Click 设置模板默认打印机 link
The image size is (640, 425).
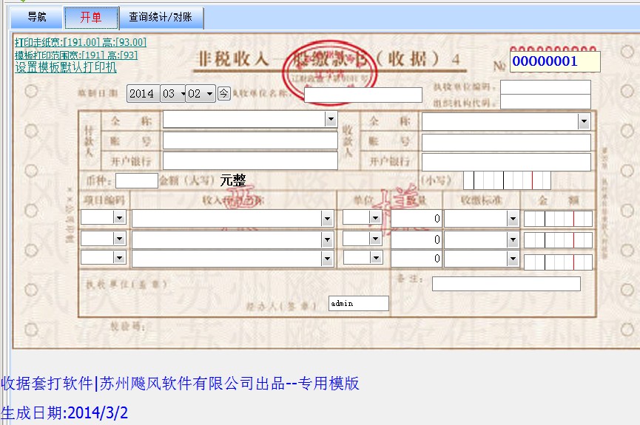(x=66, y=67)
